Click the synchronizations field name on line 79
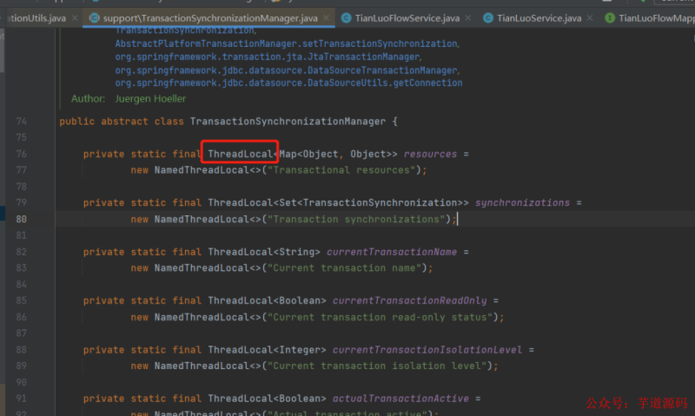The width and height of the screenshot is (695, 416). 522,202
